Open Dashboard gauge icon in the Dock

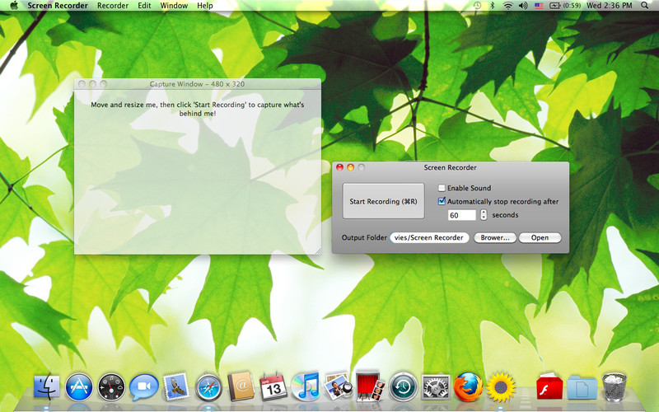coord(111,386)
